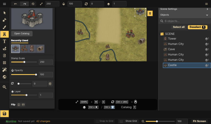Select the first Human City object
This screenshot has width=211, height=124.
point(187,44)
